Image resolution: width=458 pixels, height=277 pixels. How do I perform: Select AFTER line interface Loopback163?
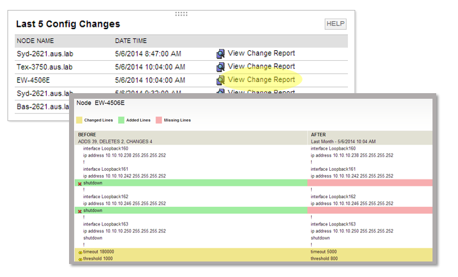pyautogui.click(x=334, y=224)
